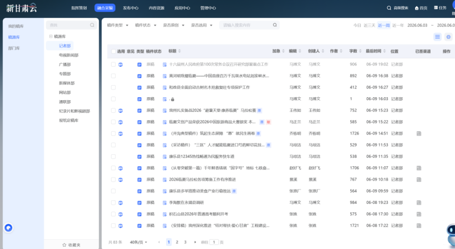Click the signed-channel icon on the 1721-word row

click(419, 226)
